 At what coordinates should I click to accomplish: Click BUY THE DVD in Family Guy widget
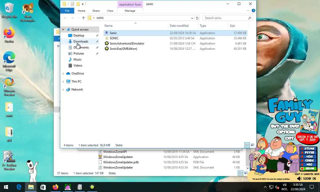284,126
